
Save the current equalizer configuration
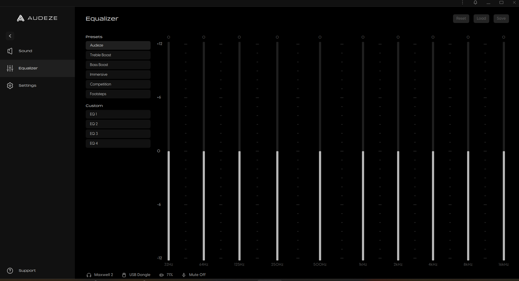click(x=501, y=18)
